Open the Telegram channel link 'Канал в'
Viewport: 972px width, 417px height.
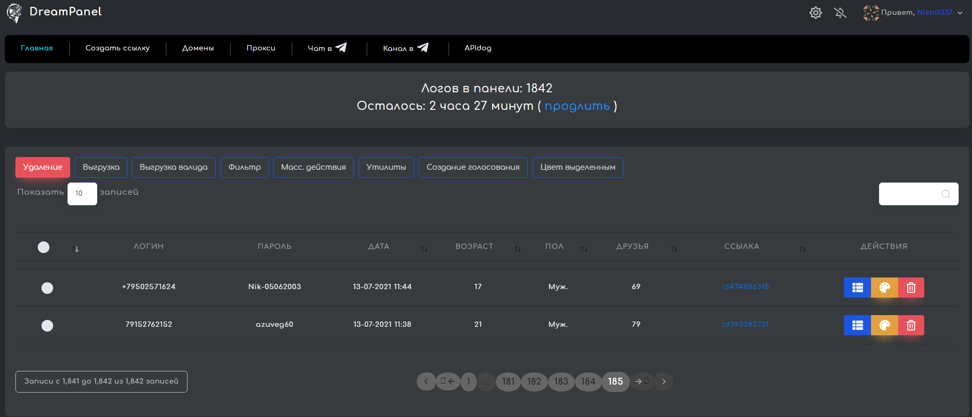pos(405,48)
